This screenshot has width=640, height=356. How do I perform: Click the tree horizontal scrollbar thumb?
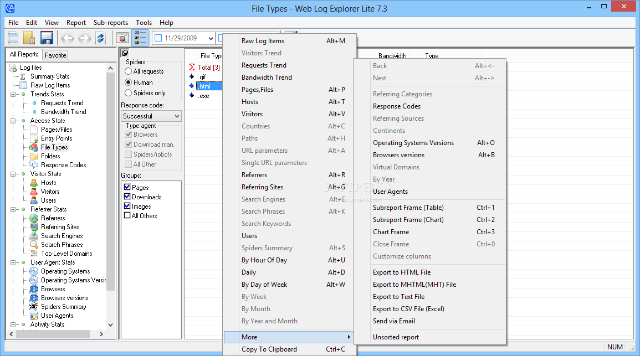pyautogui.click(x=52, y=334)
